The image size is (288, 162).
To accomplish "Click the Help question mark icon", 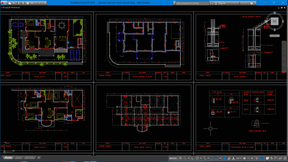I will point(252,3).
